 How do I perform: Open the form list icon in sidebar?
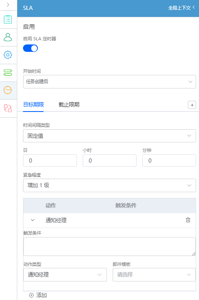coord(8,19)
